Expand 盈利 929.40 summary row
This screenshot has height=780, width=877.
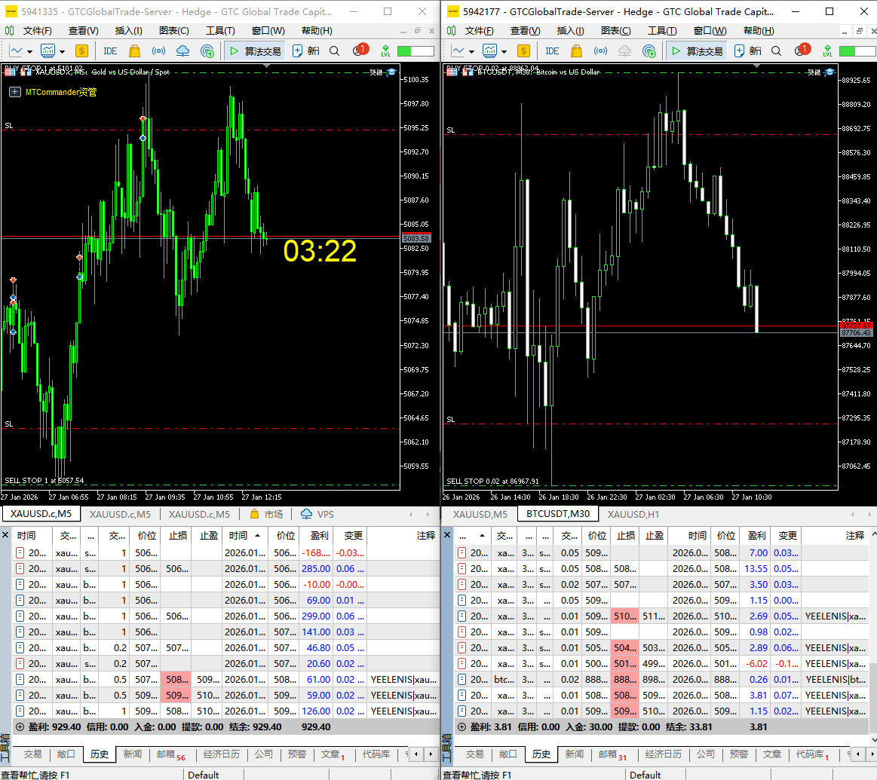[x=20, y=727]
